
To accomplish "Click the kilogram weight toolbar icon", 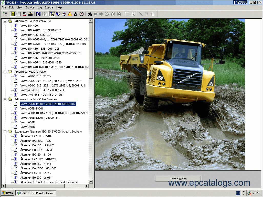I will pyautogui.click(x=76, y=14).
